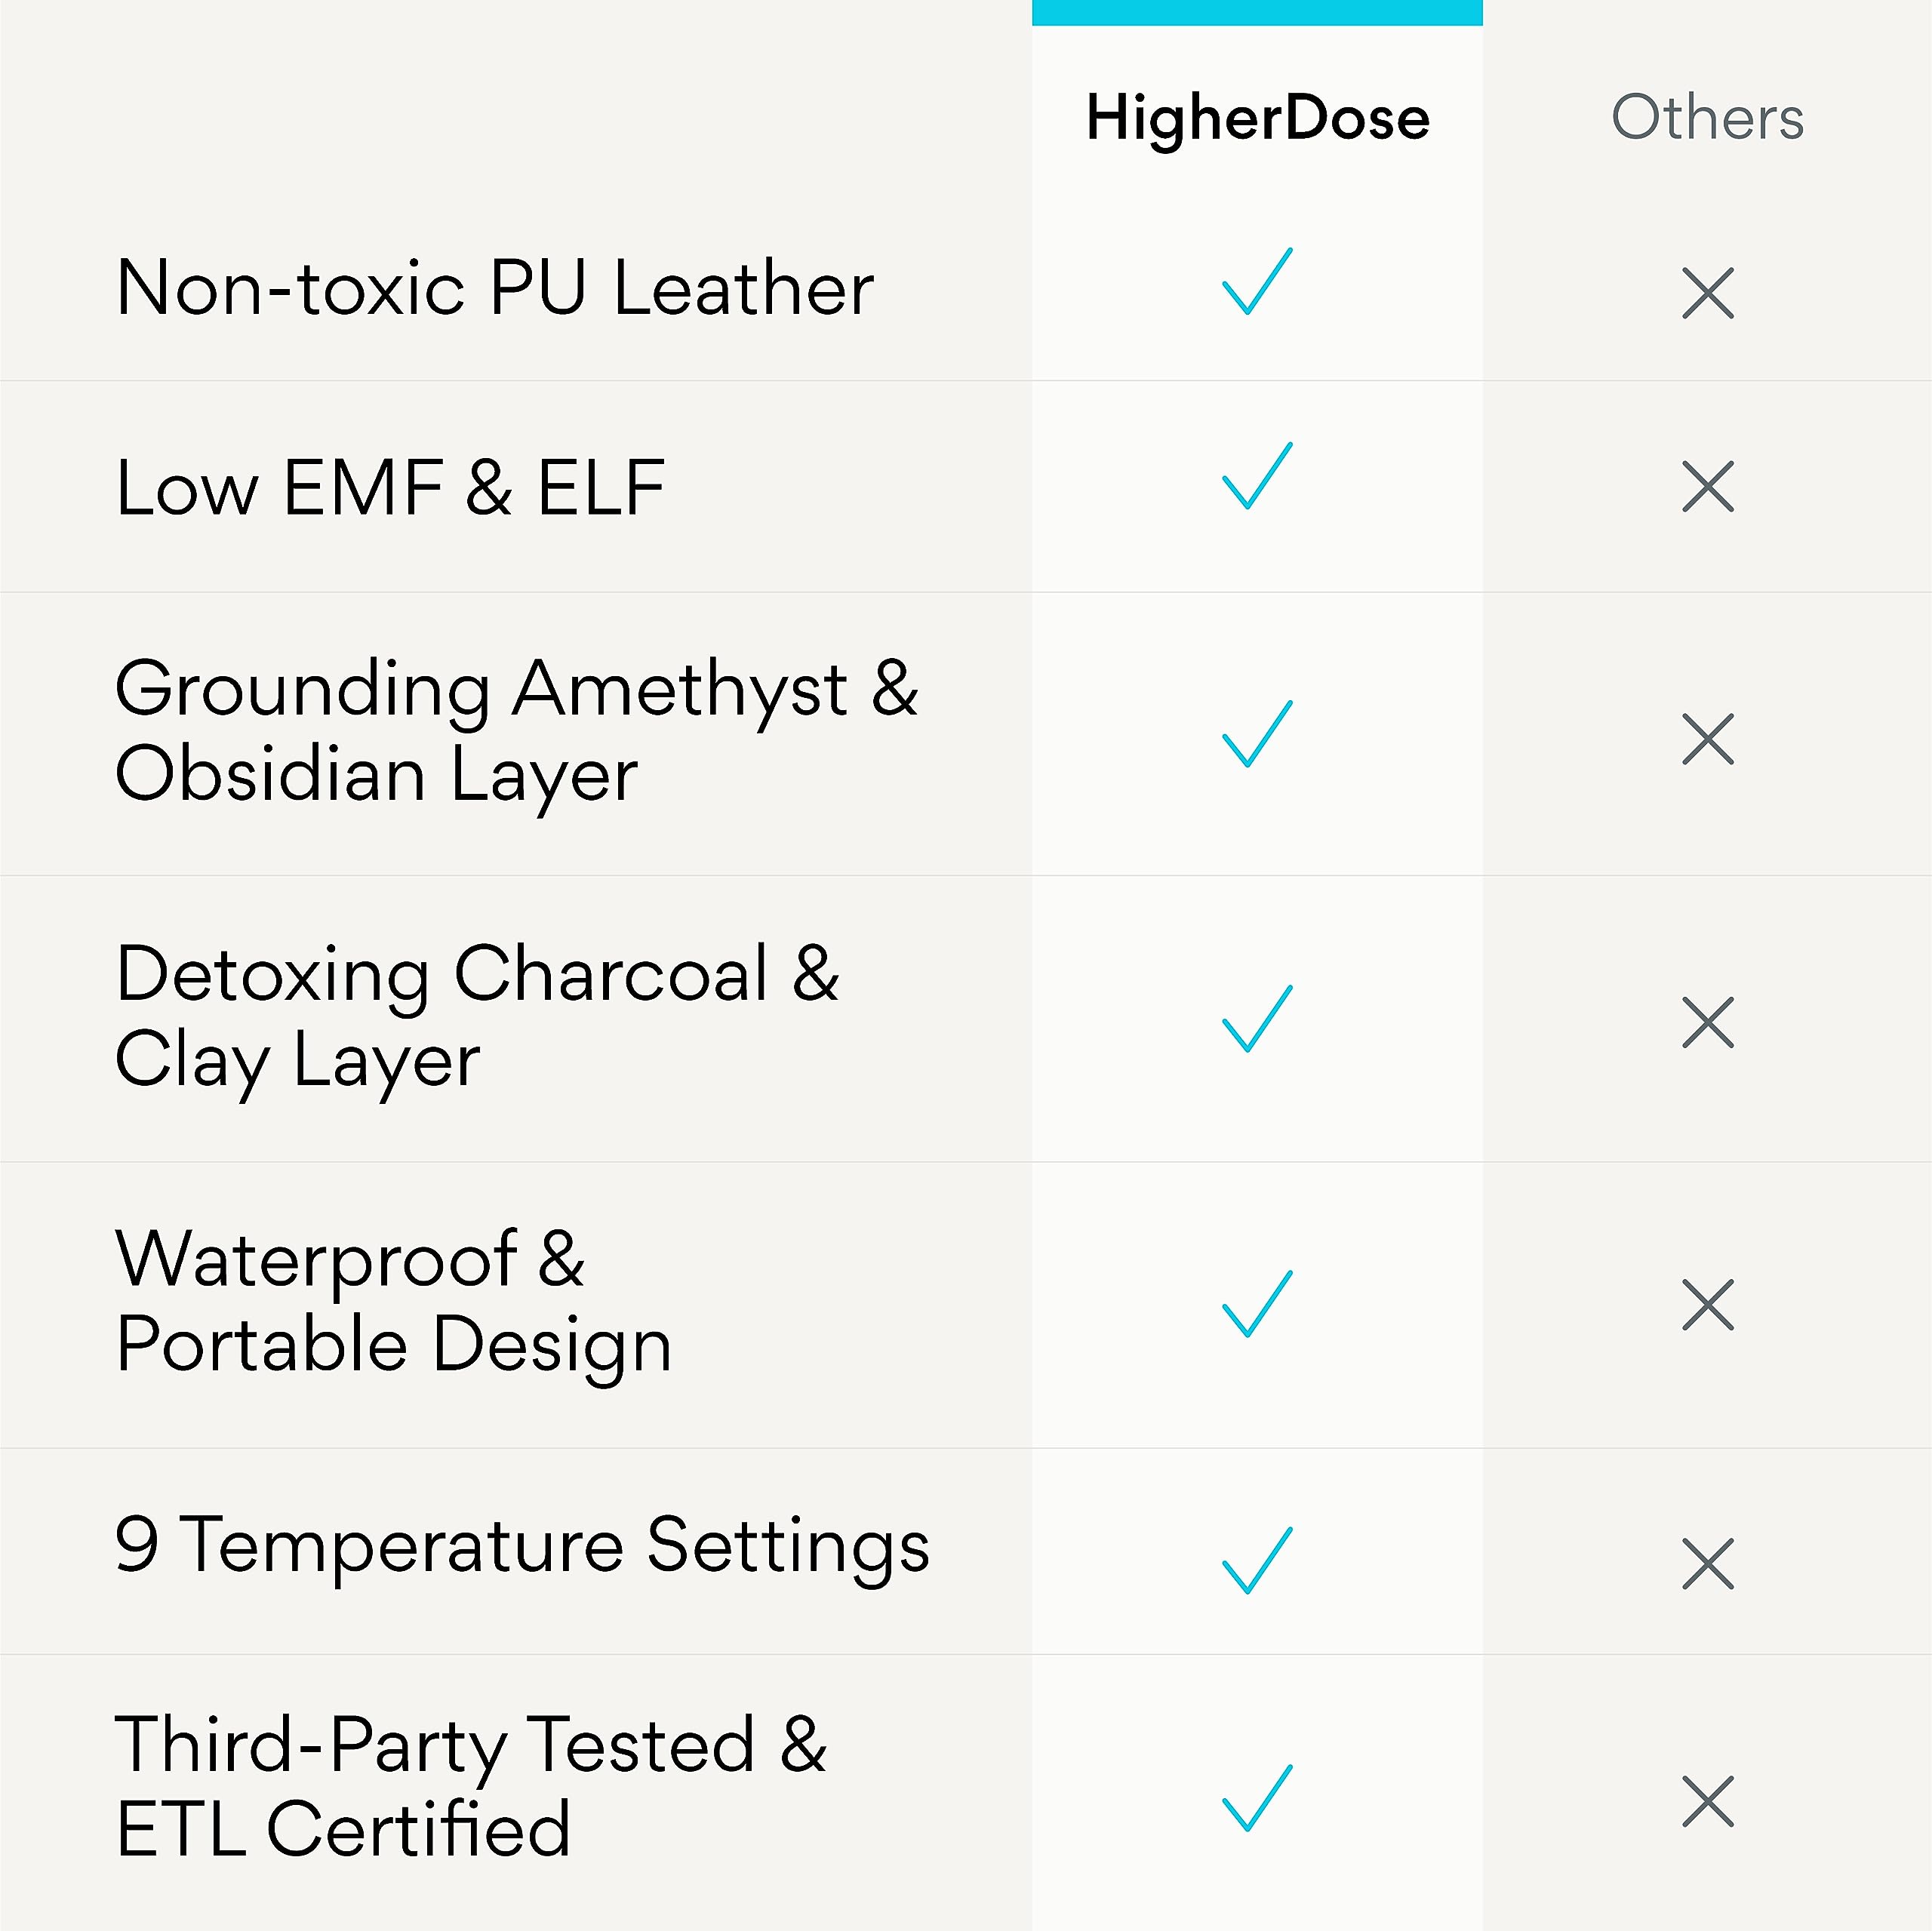
Task: Click HigherDose checkmark for Third-Party Tested & ETL Certified
Action: tap(1256, 1799)
